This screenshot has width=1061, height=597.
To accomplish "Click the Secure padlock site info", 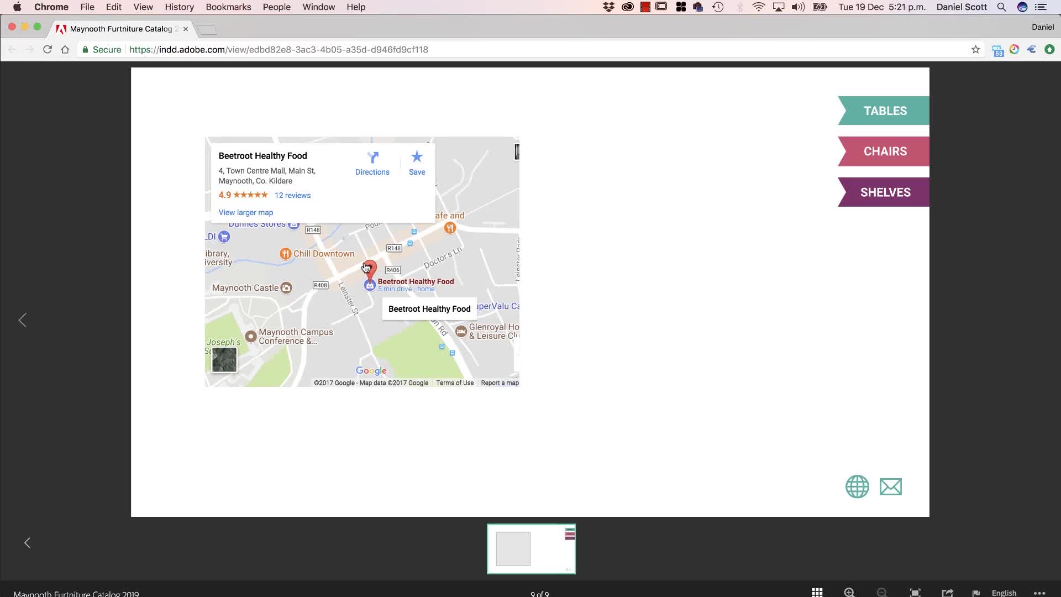I will (102, 49).
